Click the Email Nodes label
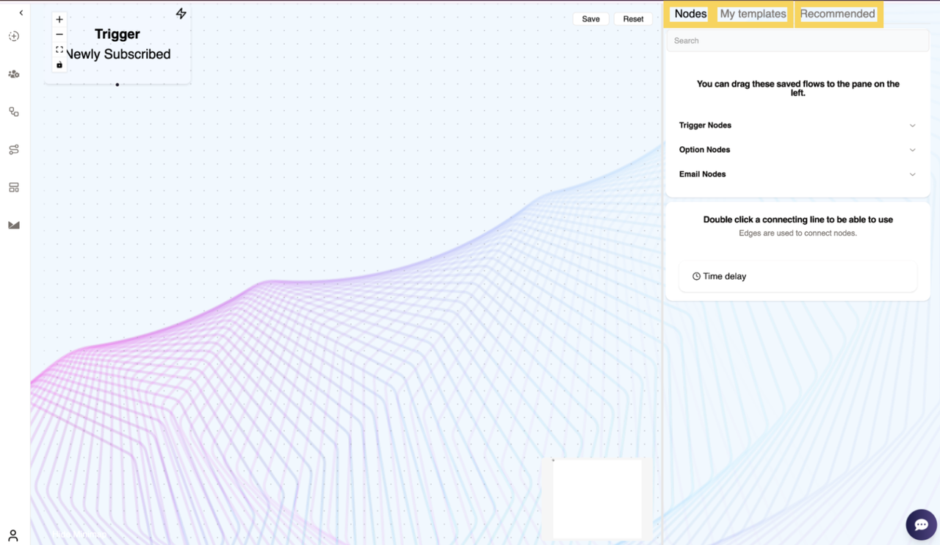The image size is (940, 545). 702,175
